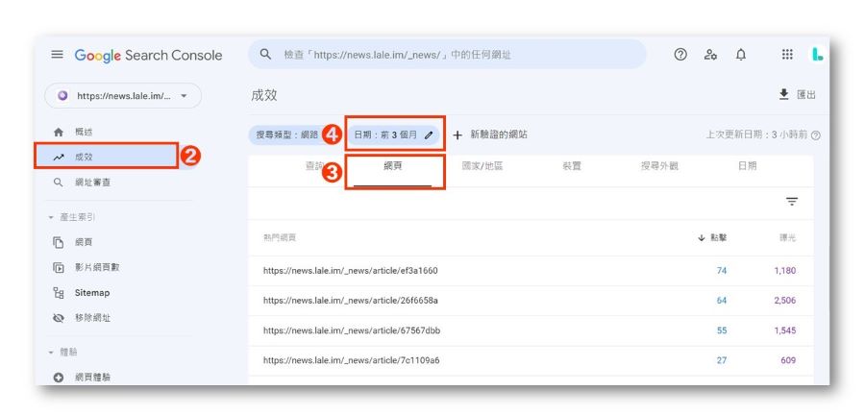Image resolution: width=865 pixels, height=415 pixels.
Task: Open the Help question mark icon
Action: [x=680, y=55]
